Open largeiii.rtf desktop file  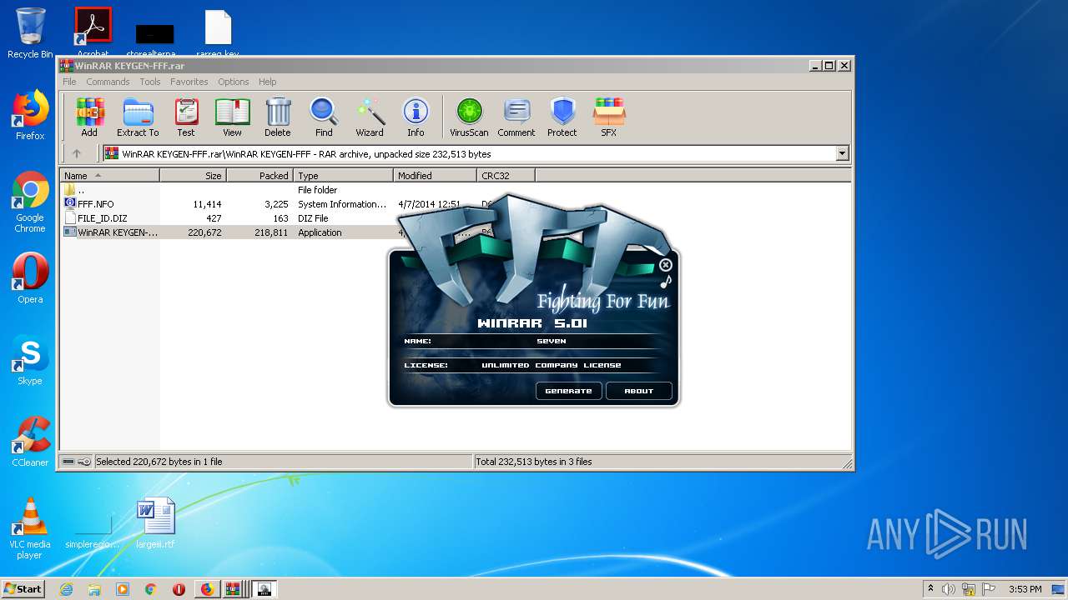click(x=156, y=523)
